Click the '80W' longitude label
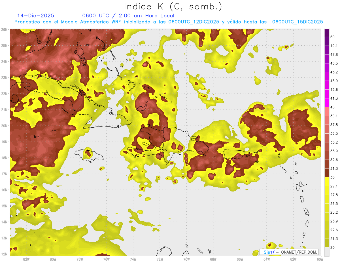The width and height of the screenshot is (340, 263). (53, 259)
